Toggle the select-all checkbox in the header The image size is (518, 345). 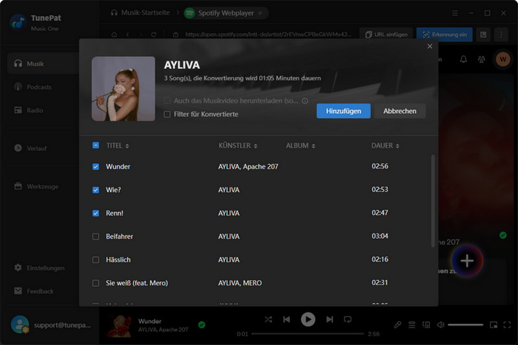pos(96,145)
